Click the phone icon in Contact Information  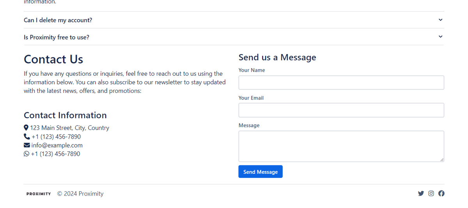tap(27, 137)
